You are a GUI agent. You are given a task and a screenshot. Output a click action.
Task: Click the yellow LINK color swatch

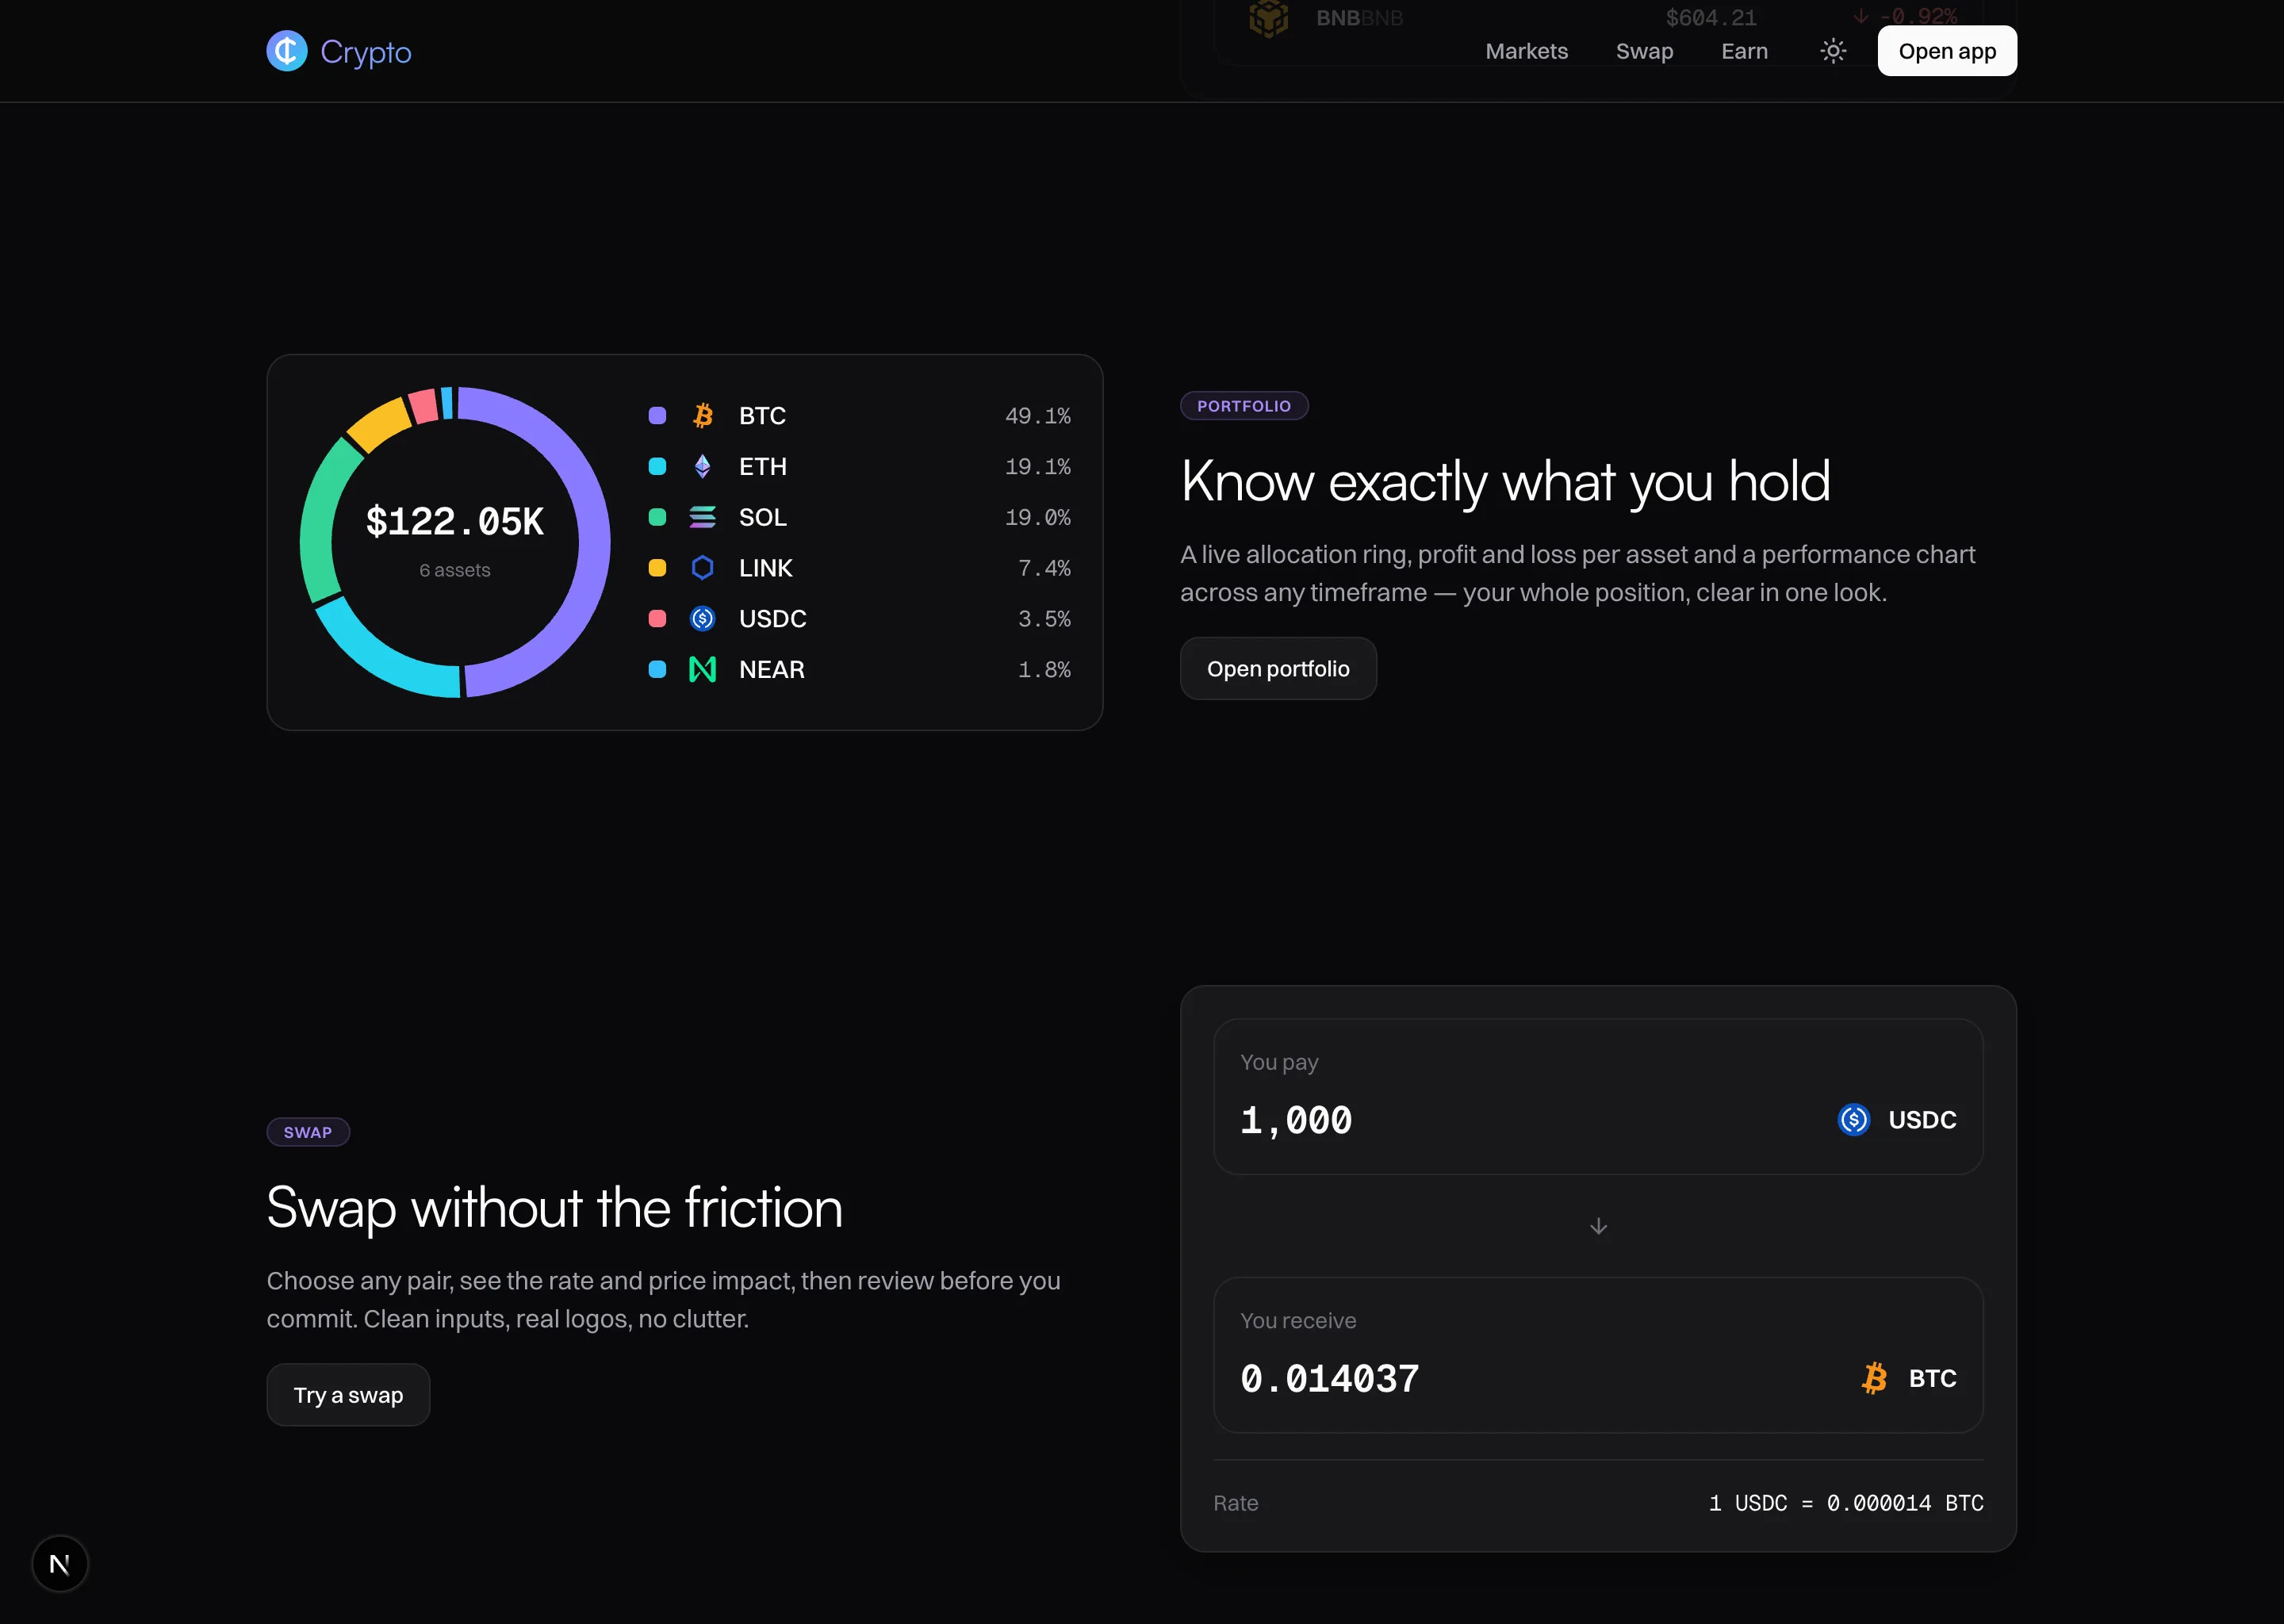tap(657, 568)
